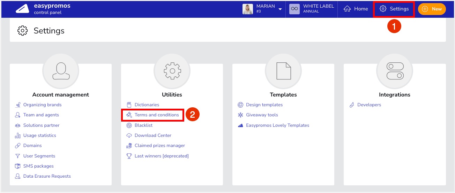Viewport: 455px width, 193px height.
Task: Open Settings in the top navigation
Action: (x=394, y=9)
